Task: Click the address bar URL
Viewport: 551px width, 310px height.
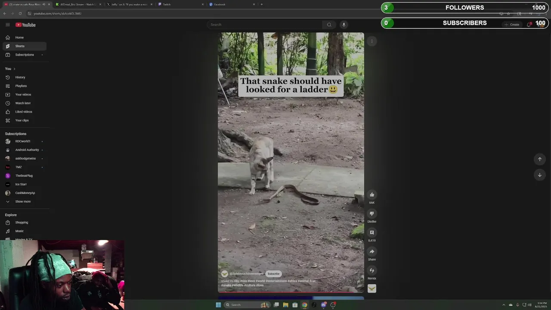Action: pos(58,13)
